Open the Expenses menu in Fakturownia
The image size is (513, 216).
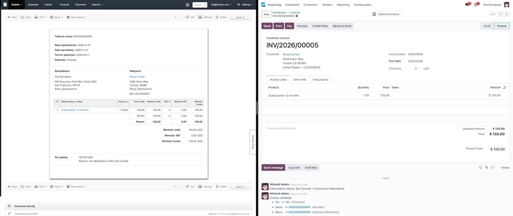pos(33,4)
